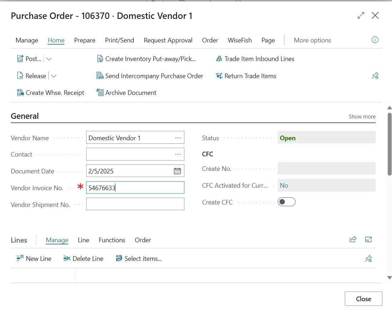Click the share icon in Lines section
Viewport: 392px width, 314px height.
[353, 240]
